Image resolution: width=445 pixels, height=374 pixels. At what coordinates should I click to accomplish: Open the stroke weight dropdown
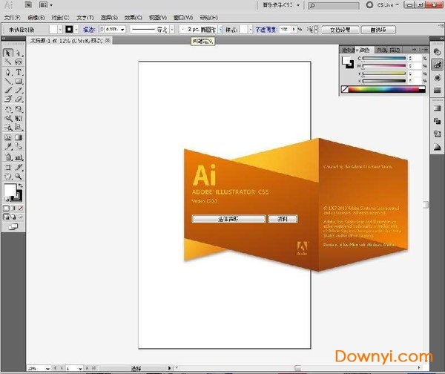coord(124,30)
